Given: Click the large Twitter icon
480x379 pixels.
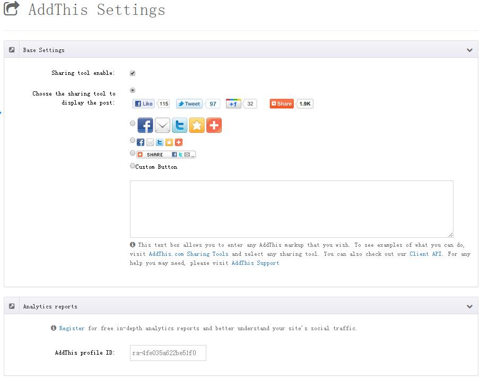Looking at the screenshot, I should (179, 125).
